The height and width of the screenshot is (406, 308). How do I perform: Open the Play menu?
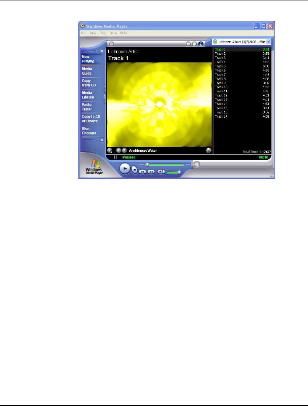click(x=102, y=33)
